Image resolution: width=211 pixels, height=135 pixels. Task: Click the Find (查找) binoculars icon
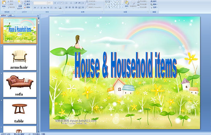click(x=152, y=1)
